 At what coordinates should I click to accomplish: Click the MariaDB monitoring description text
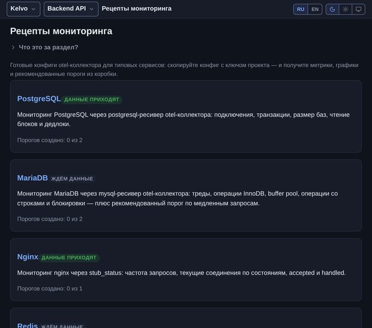(x=178, y=198)
